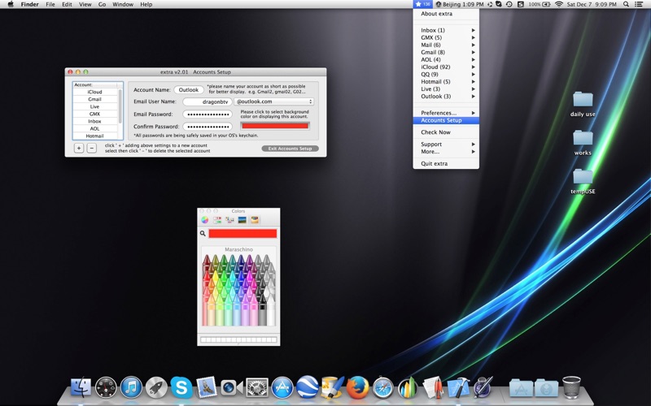The height and width of the screenshot is (406, 651).
Task: Click the Account Name field
Action: (x=189, y=90)
